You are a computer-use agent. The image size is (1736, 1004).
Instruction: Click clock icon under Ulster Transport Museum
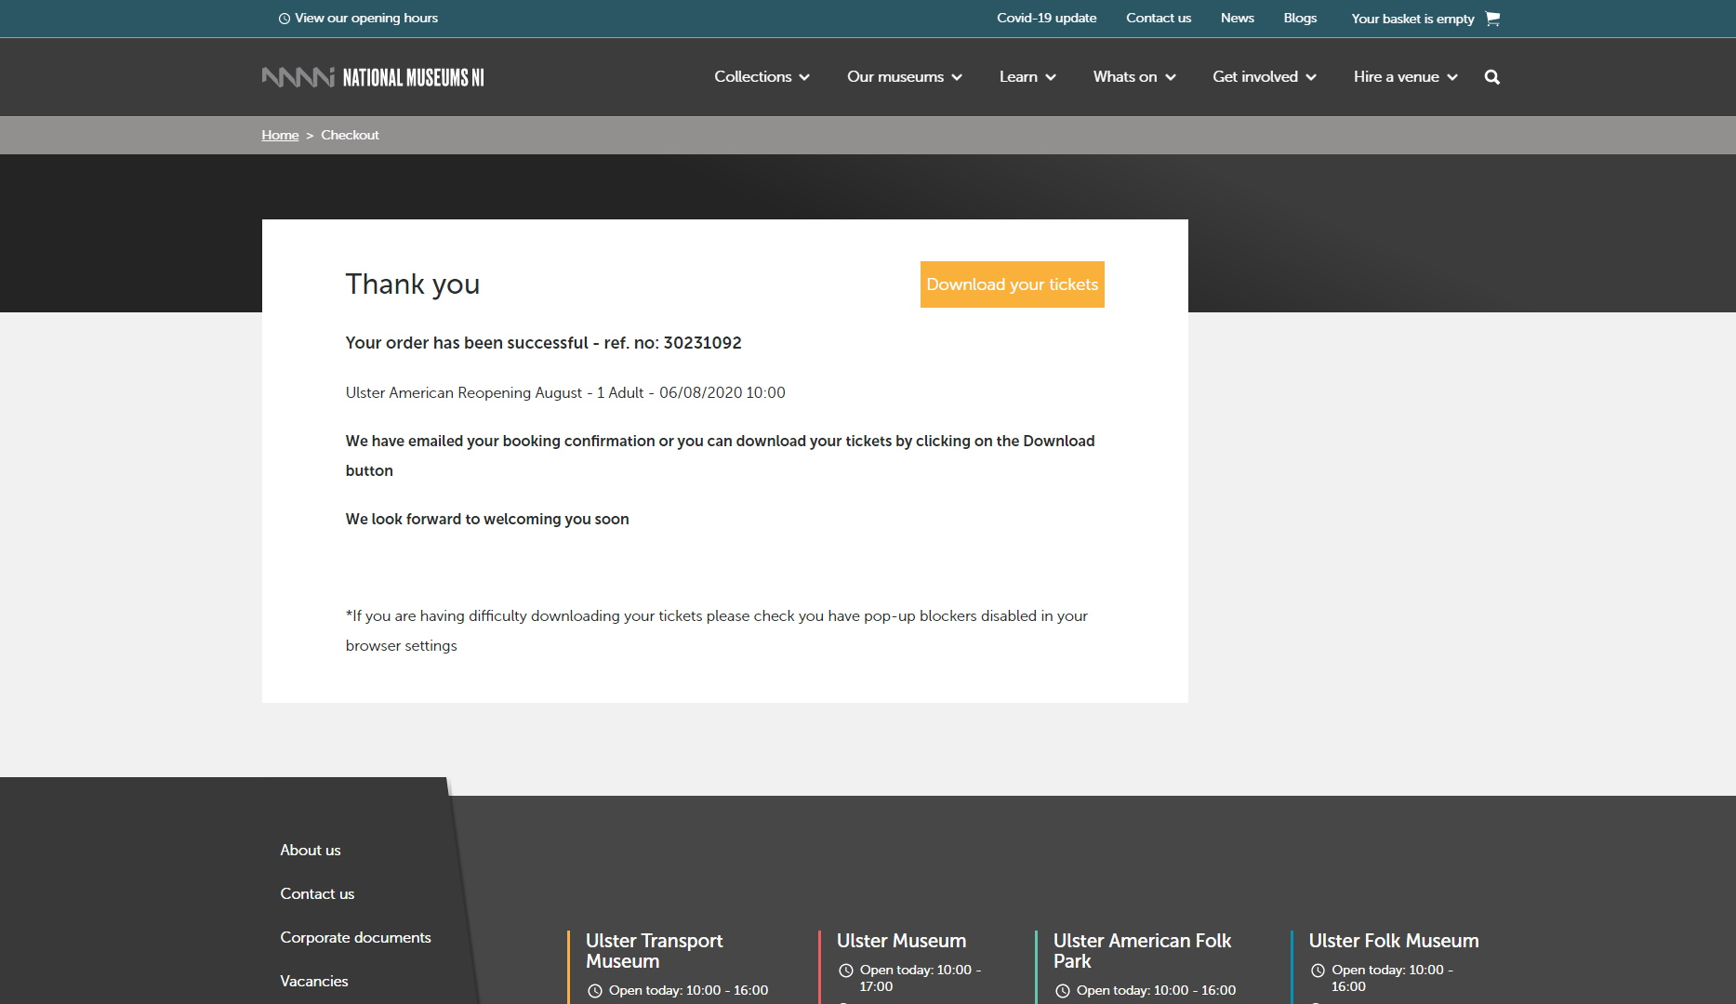pos(595,991)
